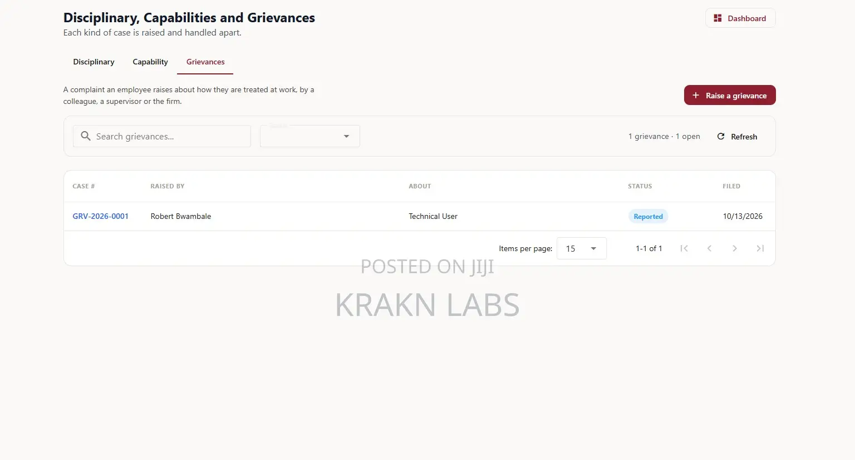
Task: Click the Disciplinary, Capabilities and Grievances heading
Action: (189, 18)
